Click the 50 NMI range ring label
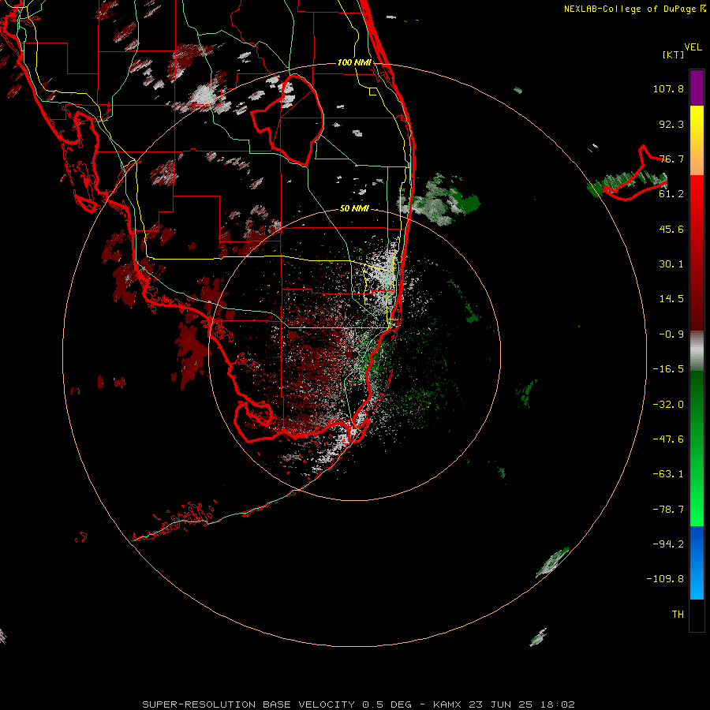The height and width of the screenshot is (710, 710). pos(354,209)
